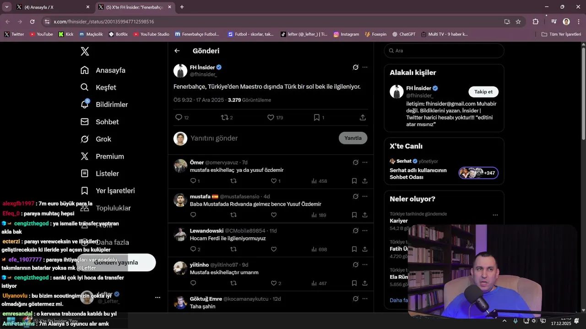Click Ömer's profile avatar

coord(180,166)
